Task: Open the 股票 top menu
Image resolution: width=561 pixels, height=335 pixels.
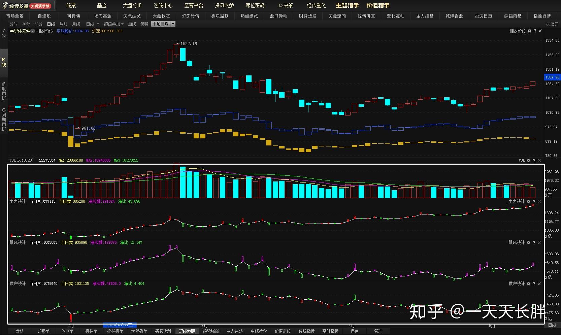Action: point(71,5)
